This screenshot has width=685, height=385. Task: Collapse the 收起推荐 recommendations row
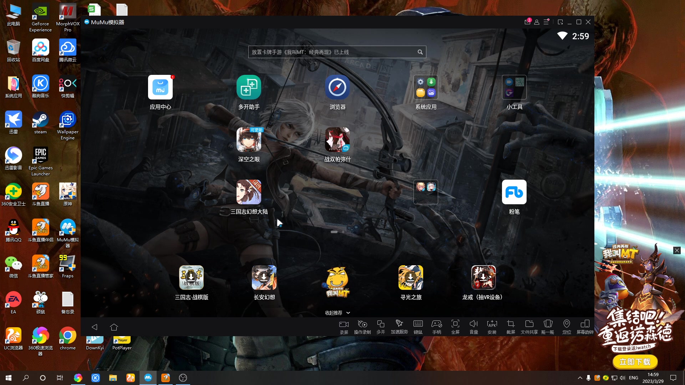coord(337,313)
